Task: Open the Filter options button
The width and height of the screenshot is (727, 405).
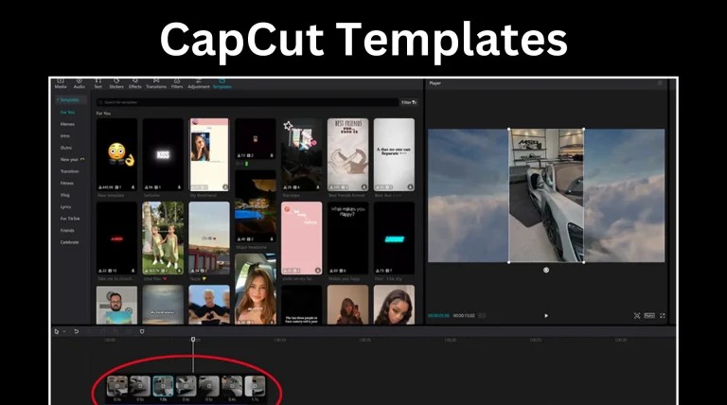Action: click(409, 102)
